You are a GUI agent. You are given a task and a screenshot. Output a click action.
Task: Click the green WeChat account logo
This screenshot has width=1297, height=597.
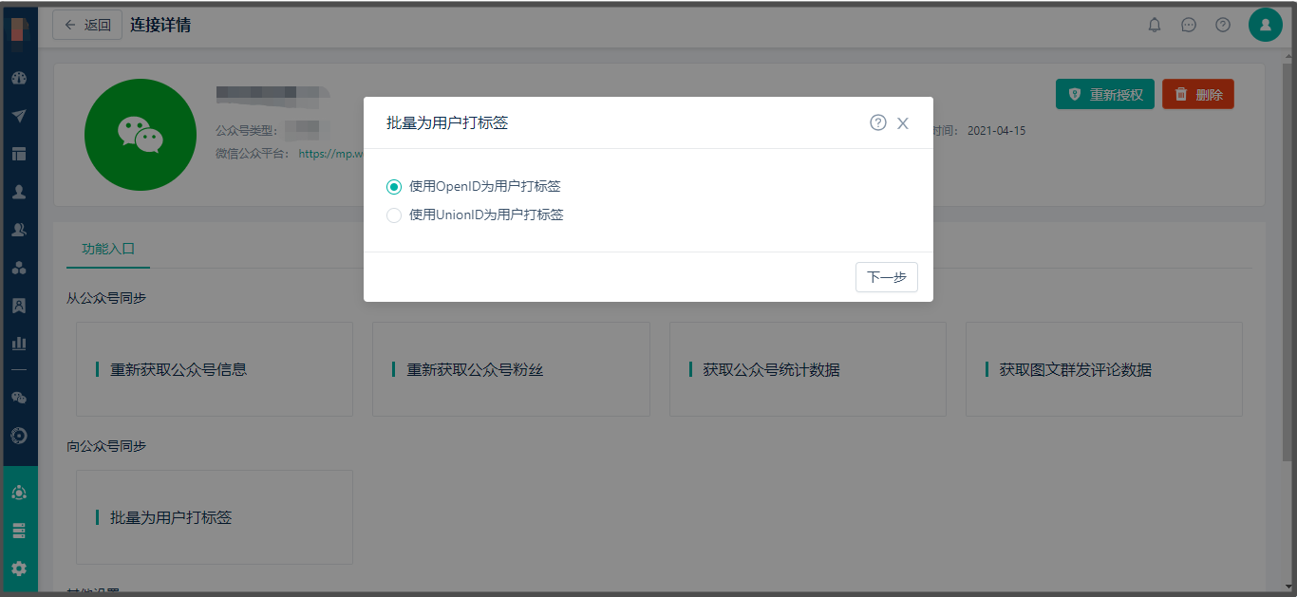(x=141, y=135)
